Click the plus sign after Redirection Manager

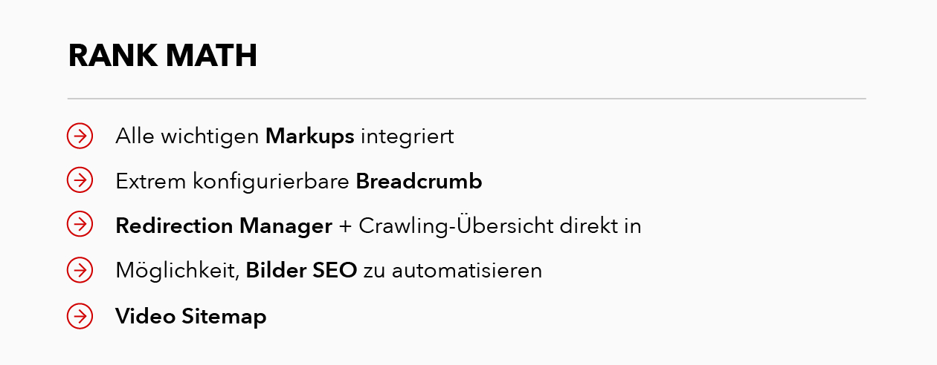[x=344, y=227]
